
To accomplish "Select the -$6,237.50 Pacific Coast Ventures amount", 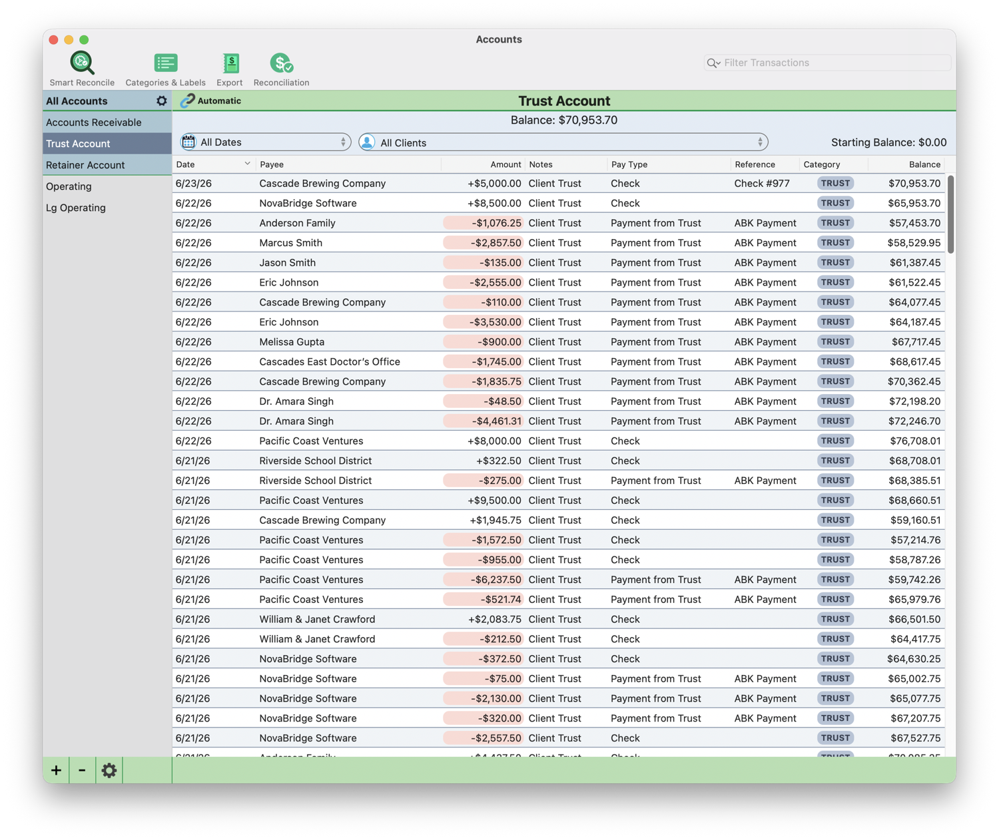I will [x=484, y=580].
